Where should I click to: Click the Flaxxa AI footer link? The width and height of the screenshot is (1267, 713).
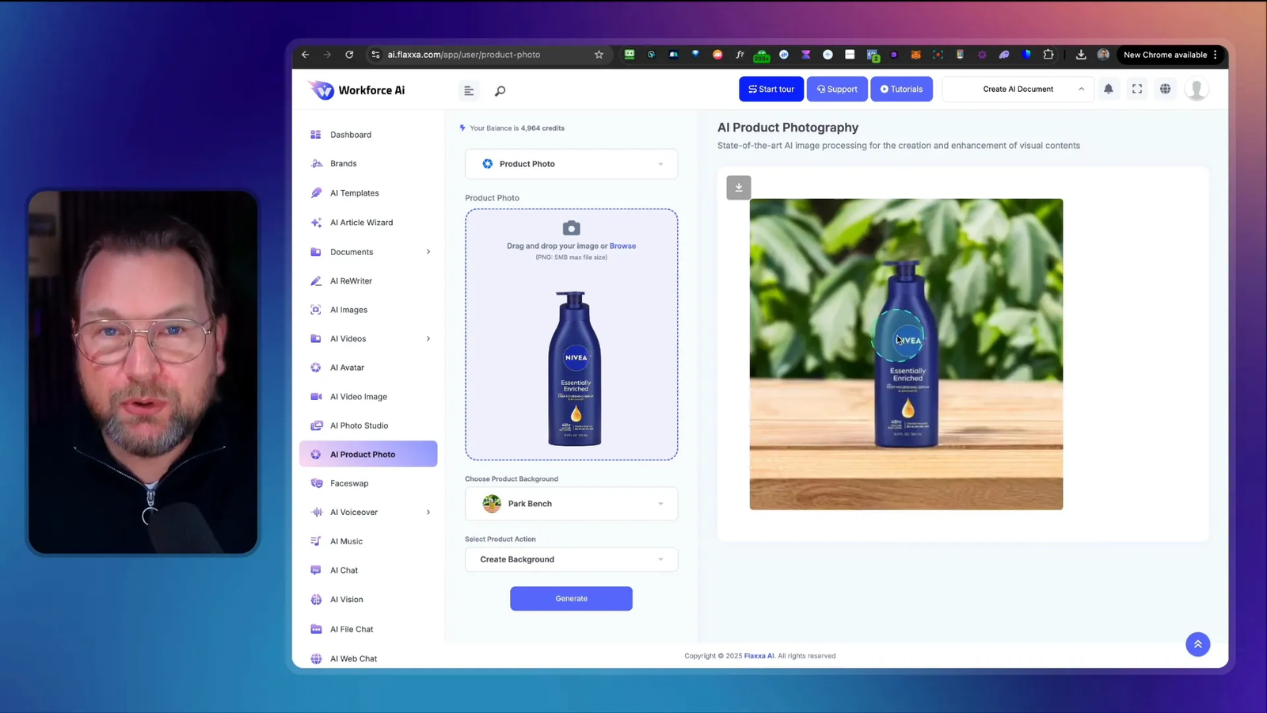759,656
